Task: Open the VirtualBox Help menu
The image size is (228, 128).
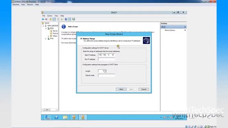Action: (x=37, y=5)
